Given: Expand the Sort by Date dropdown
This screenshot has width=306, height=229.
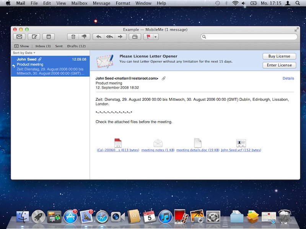Looking at the screenshot, I should point(24,53).
